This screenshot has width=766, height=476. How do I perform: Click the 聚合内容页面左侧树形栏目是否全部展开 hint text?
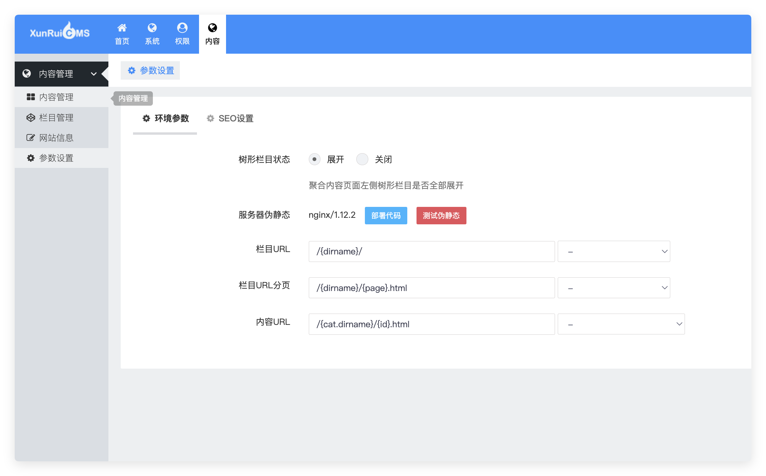(x=386, y=185)
